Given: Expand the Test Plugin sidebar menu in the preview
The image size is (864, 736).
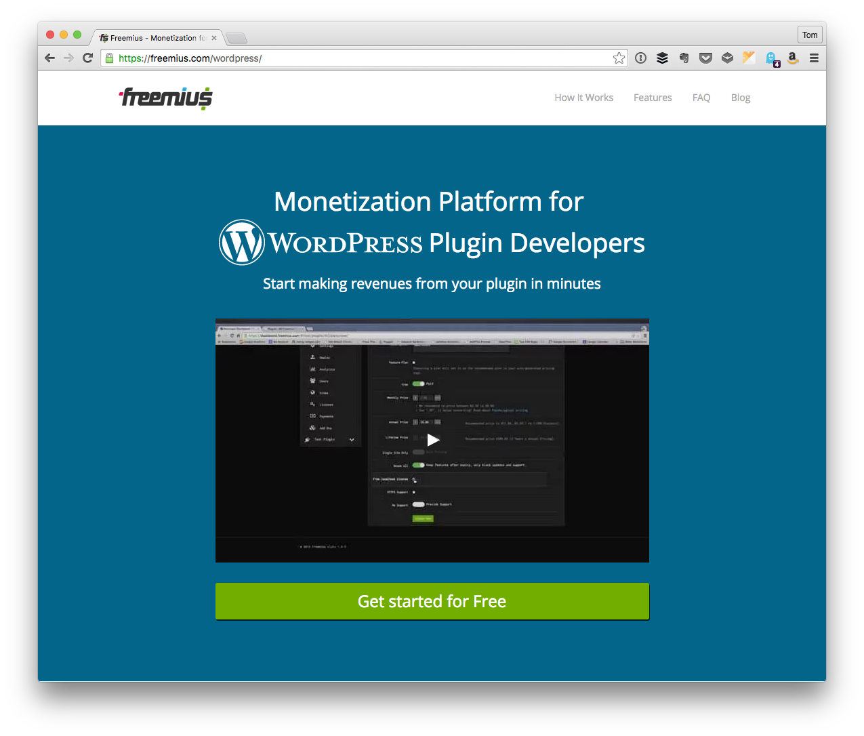Looking at the screenshot, I should click(352, 440).
